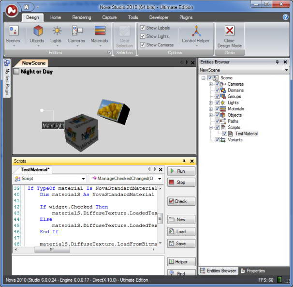The height and width of the screenshot is (287, 293).
Task: Click the Run script button
Action: [181, 171]
